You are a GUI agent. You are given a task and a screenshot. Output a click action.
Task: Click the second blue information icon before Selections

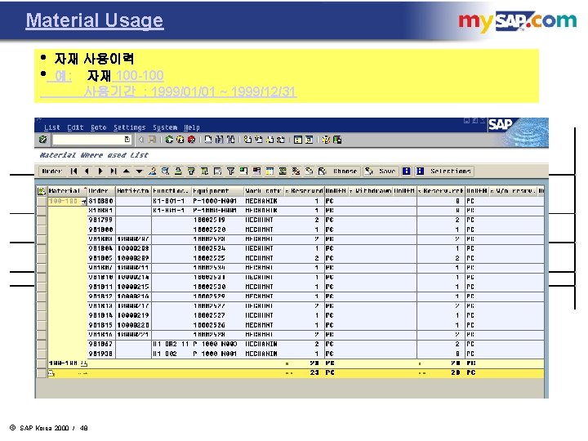point(420,171)
